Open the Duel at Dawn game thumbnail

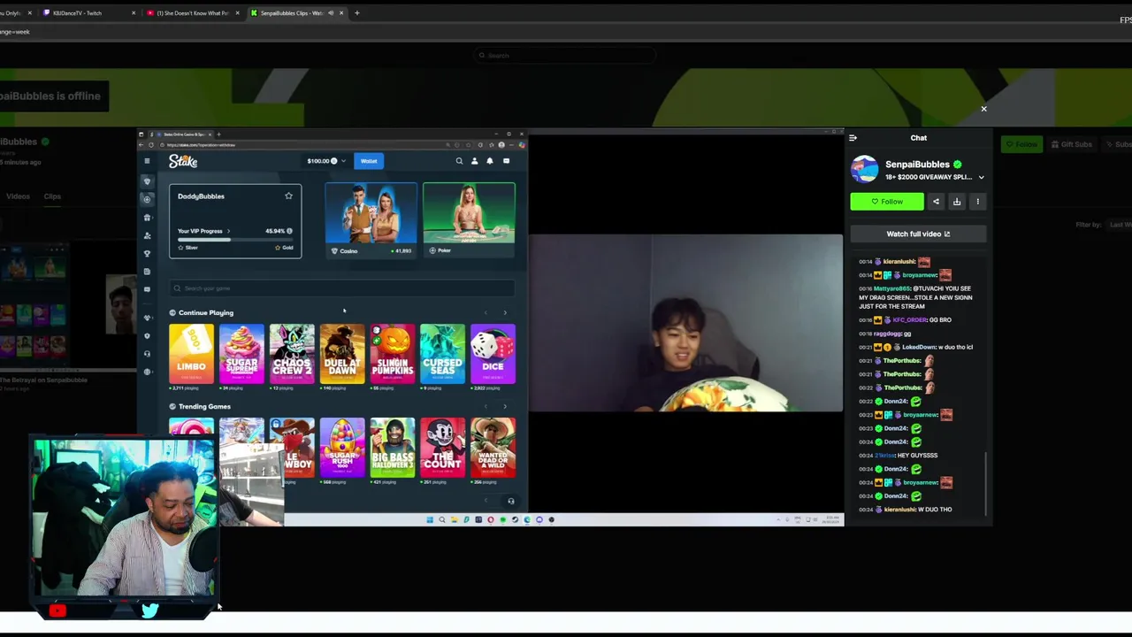[x=342, y=354]
